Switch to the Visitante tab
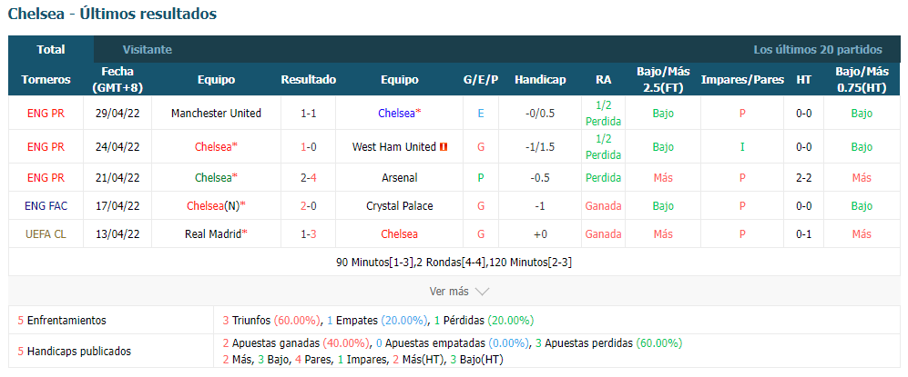908x377 pixels. click(148, 50)
